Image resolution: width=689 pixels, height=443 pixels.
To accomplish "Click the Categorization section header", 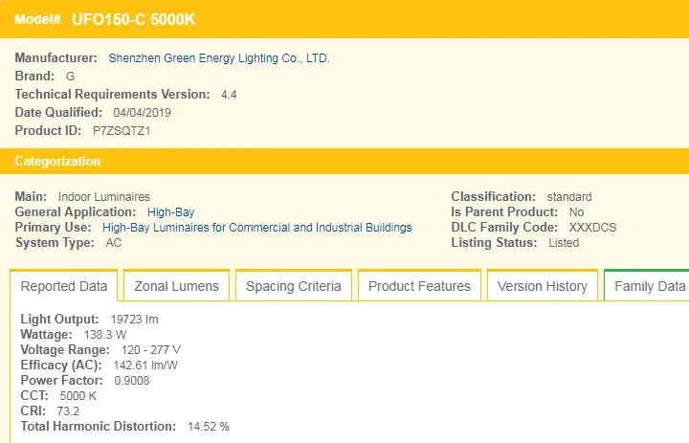I will 344,162.
